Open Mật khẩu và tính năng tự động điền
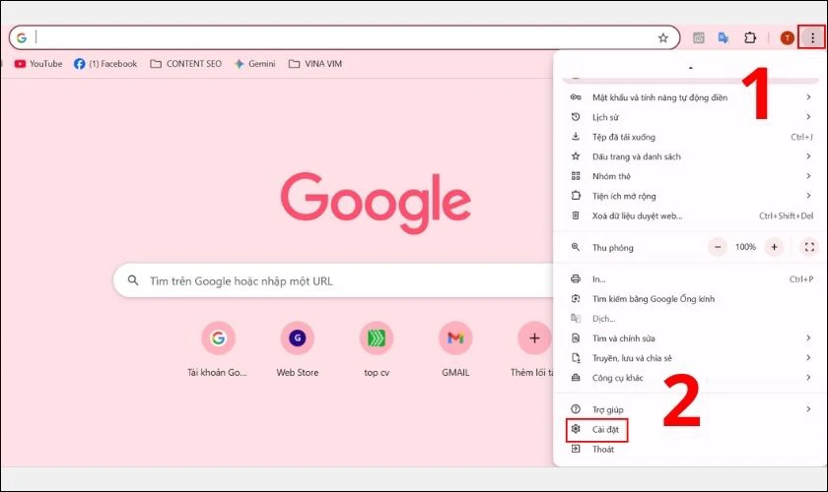The image size is (828, 492). tap(690, 97)
